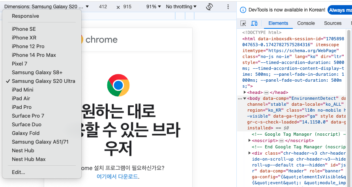Select the Google Tag Manager comment line
This screenshot has height=187, width=352.
[299, 134]
